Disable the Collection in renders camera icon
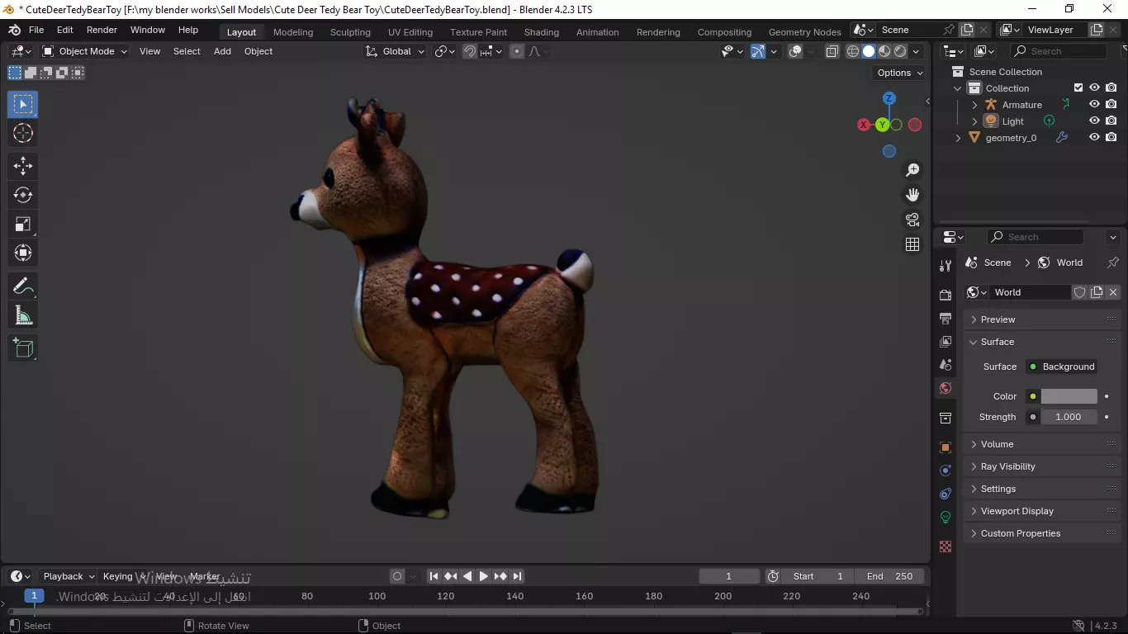This screenshot has width=1128, height=634. tap(1111, 88)
